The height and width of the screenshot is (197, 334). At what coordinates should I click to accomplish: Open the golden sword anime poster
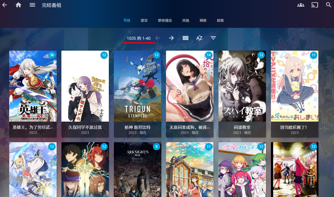coord(85,169)
